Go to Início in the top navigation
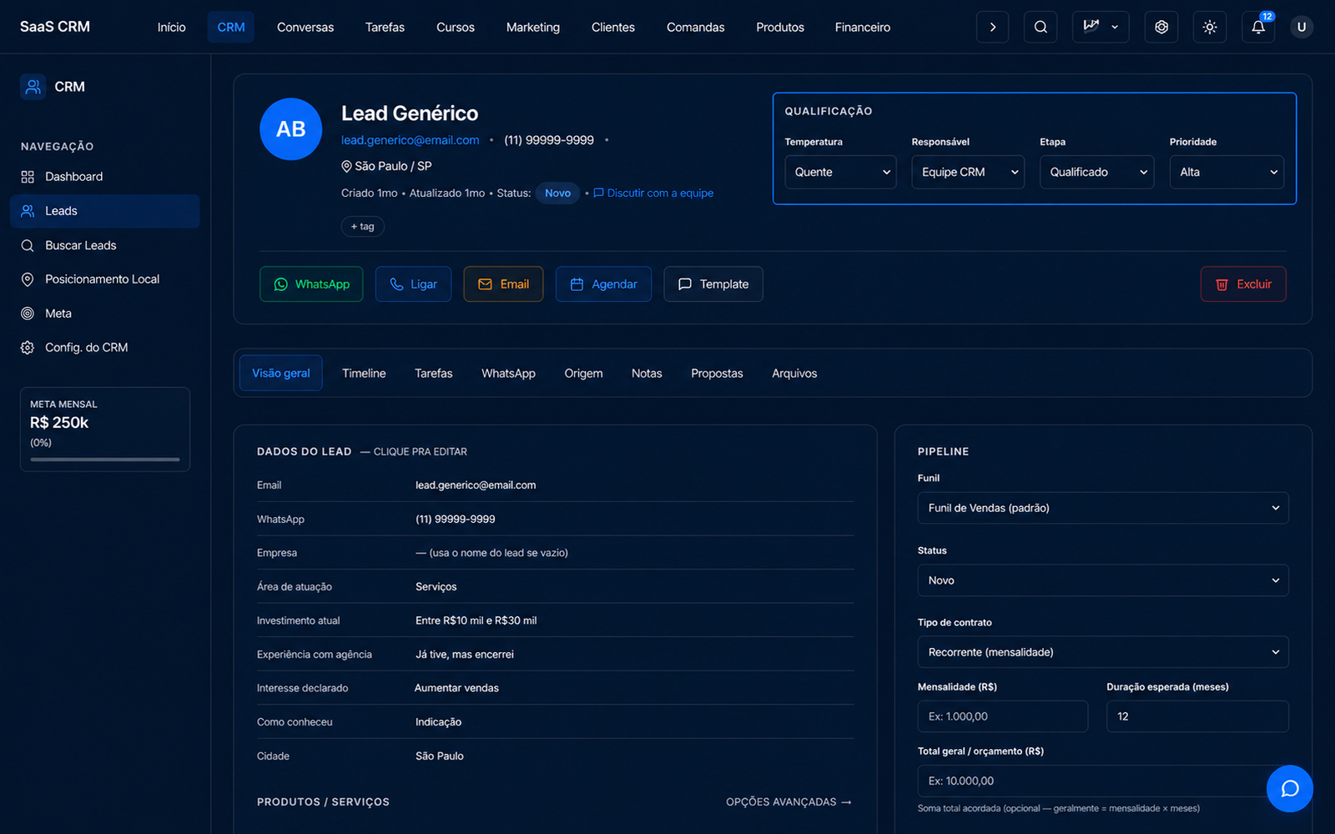Image resolution: width=1335 pixels, height=834 pixels. tap(172, 27)
